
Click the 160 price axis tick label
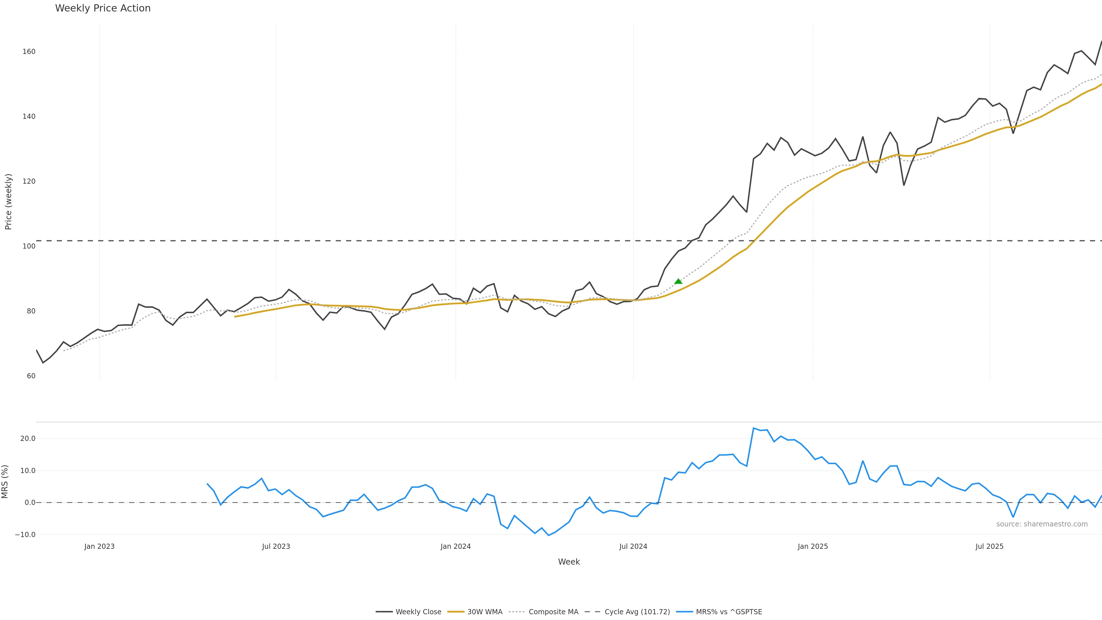(29, 52)
